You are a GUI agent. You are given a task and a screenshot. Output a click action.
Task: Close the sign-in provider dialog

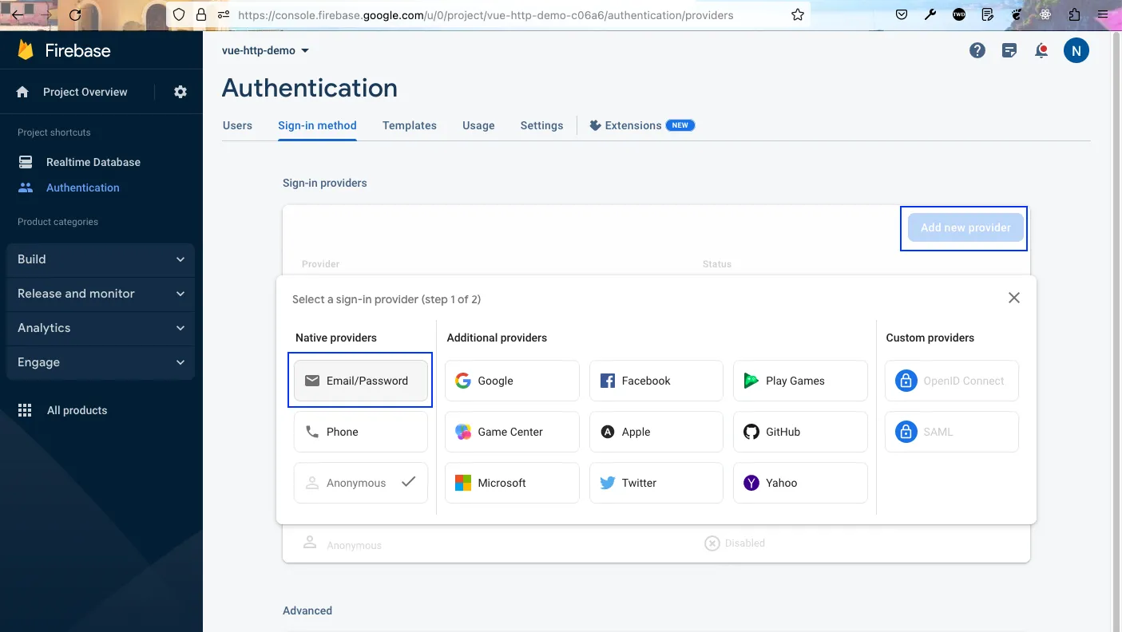click(1014, 298)
